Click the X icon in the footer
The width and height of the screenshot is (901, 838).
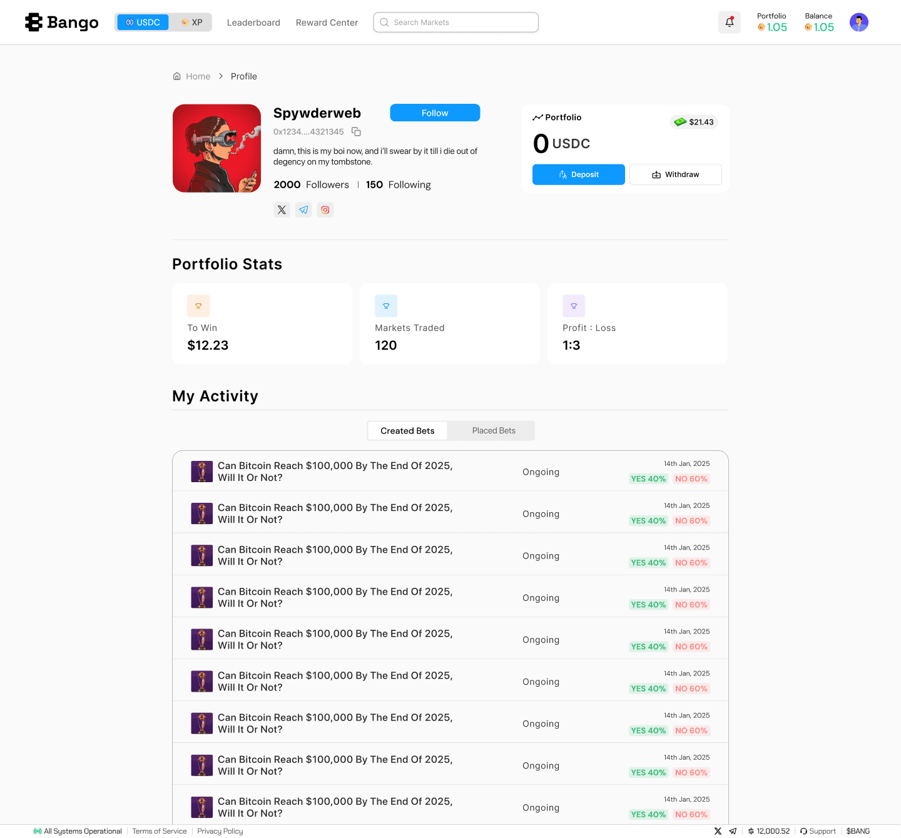718,830
